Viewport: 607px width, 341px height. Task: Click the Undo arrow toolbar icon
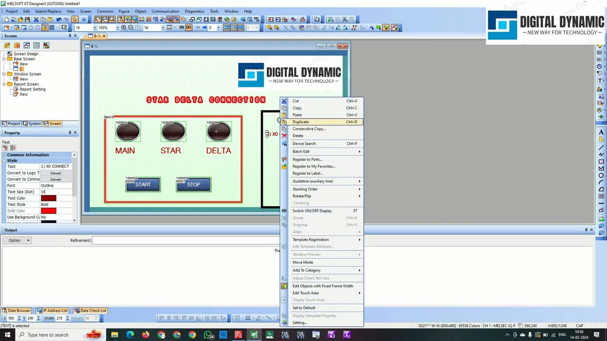tap(59, 19)
